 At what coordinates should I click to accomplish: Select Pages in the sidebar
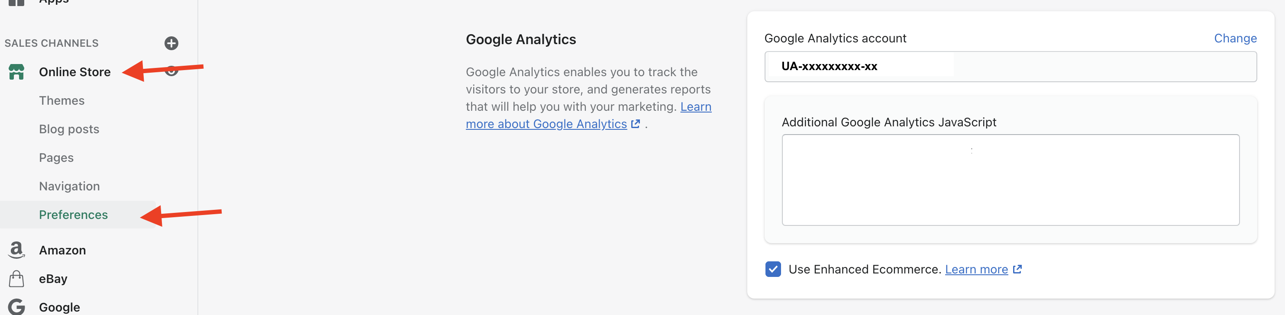pyautogui.click(x=56, y=157)
